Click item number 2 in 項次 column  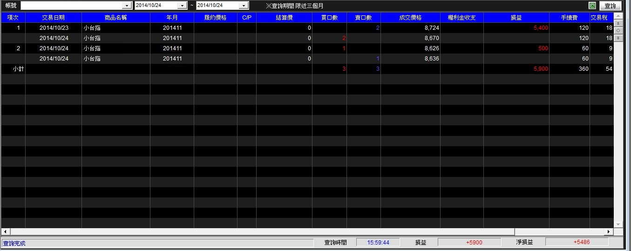pos(19,48)
